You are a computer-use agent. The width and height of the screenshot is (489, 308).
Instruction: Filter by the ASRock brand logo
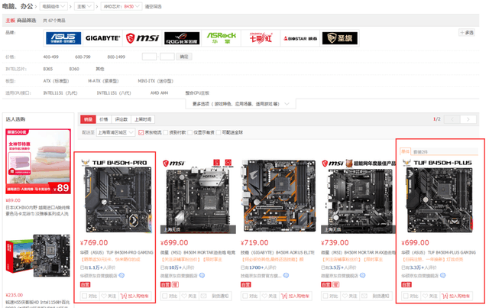coord(222,38)
